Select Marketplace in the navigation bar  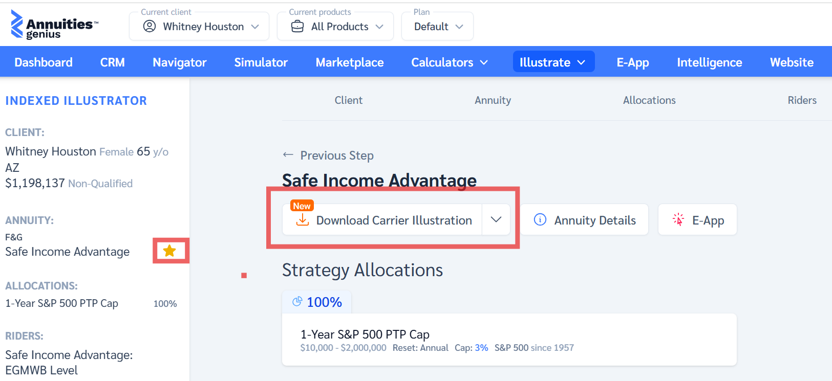point(349,62)
